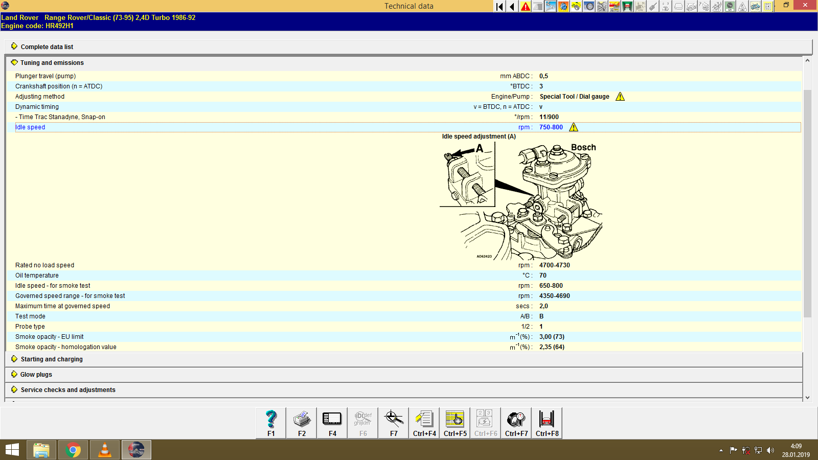The image size is (818, 460).
Task: Open notes editor via the Ctrl+F4 pencil icon
Action: click(424, 423)
